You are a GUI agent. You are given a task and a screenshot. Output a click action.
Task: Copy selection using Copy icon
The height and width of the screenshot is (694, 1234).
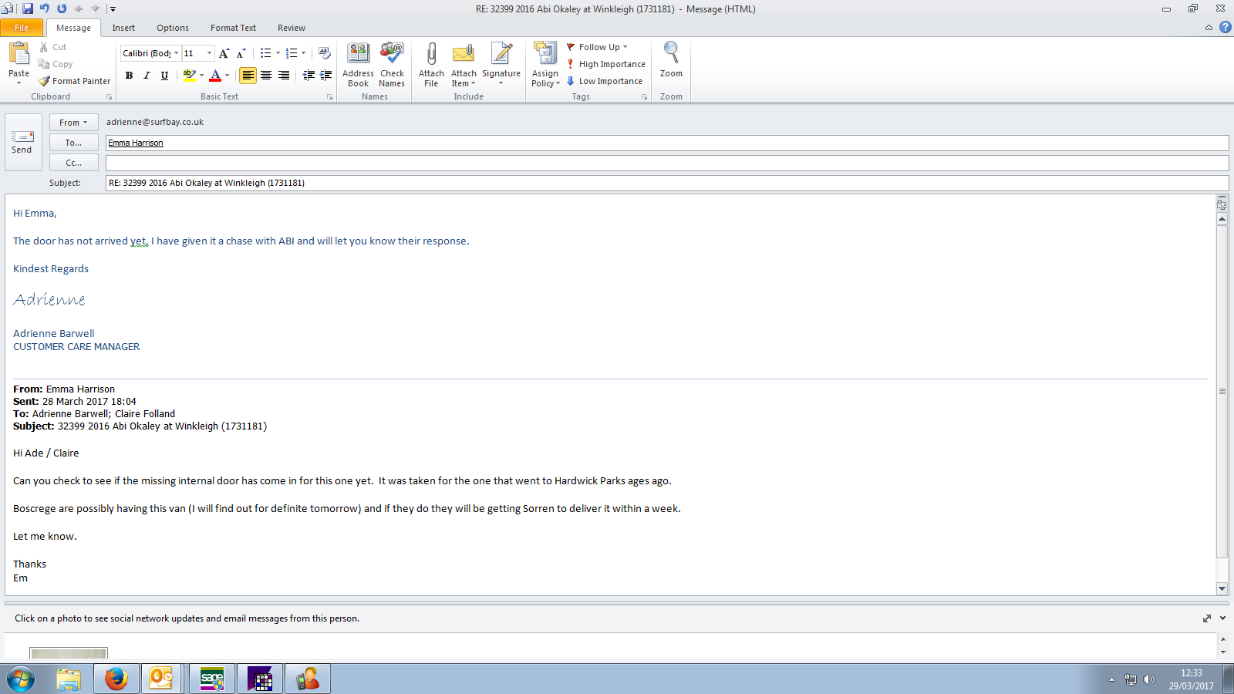[55, 64]
